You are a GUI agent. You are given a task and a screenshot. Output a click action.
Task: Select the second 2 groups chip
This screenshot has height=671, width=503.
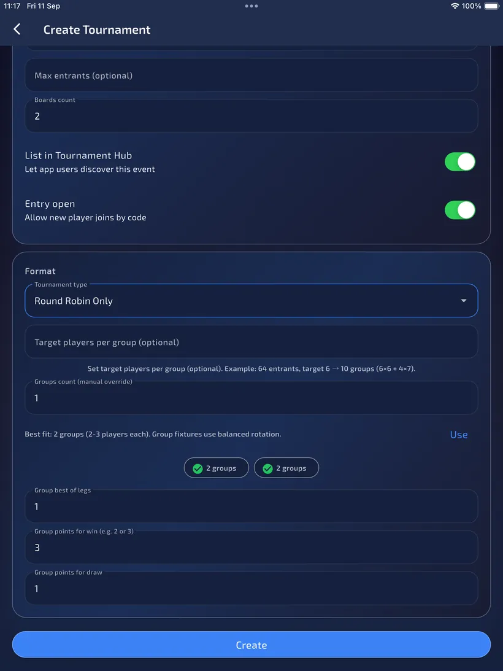[286, 468]
